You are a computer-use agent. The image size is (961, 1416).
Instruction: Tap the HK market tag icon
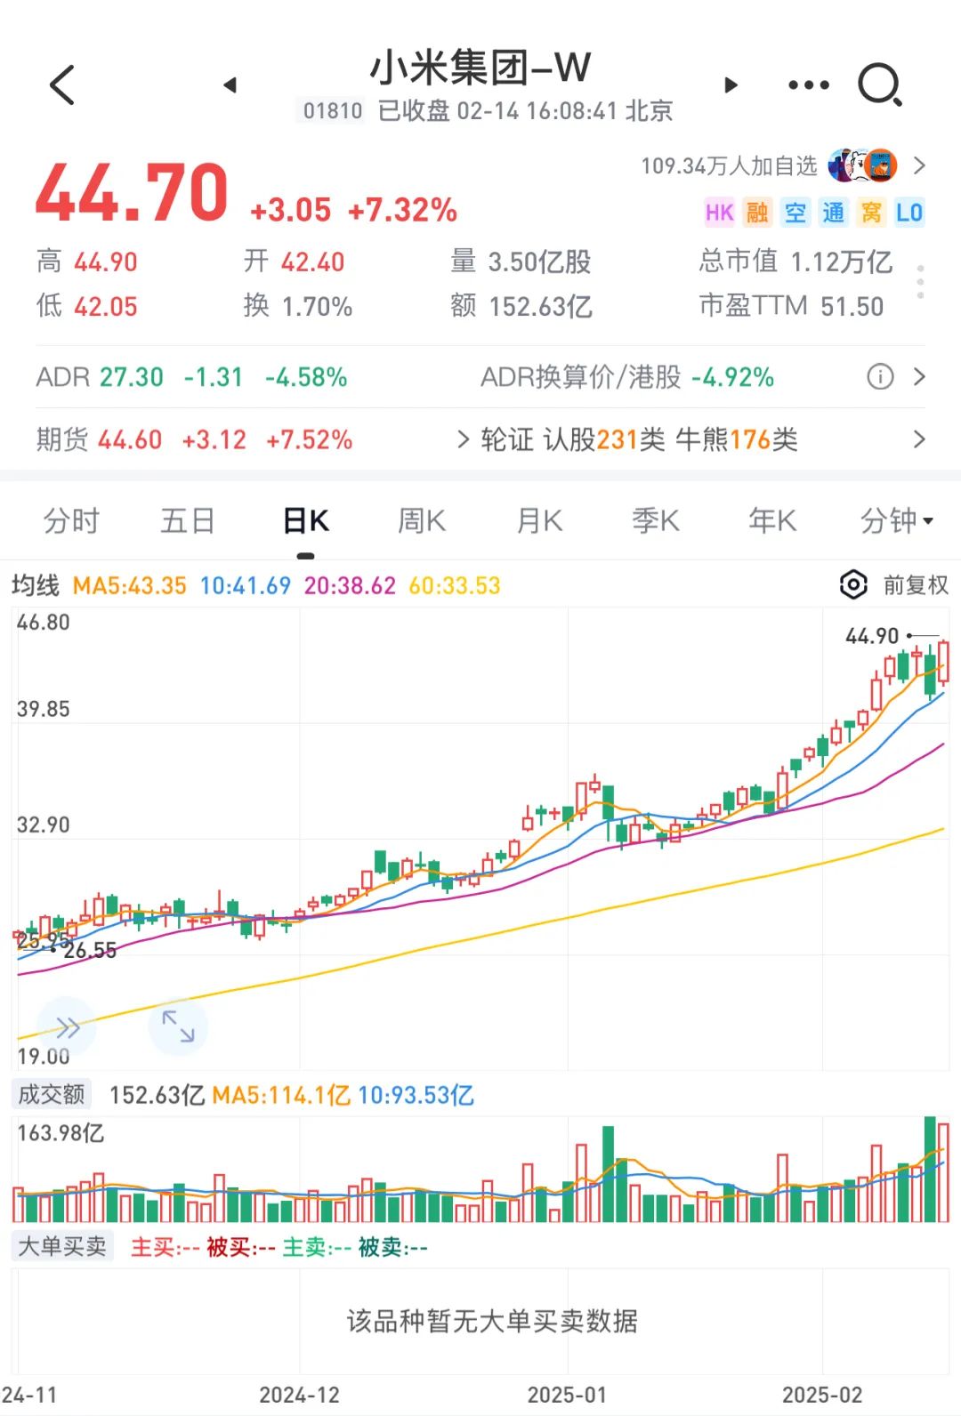[x=719, y=213]
